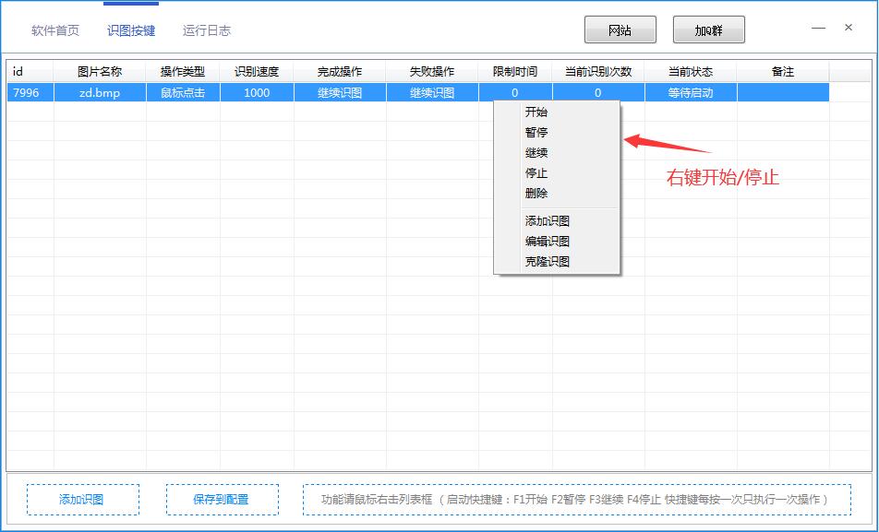The image size is (879, 532).
Task: Choose 暂停 from the context menu
Action: tap(536, 133)
